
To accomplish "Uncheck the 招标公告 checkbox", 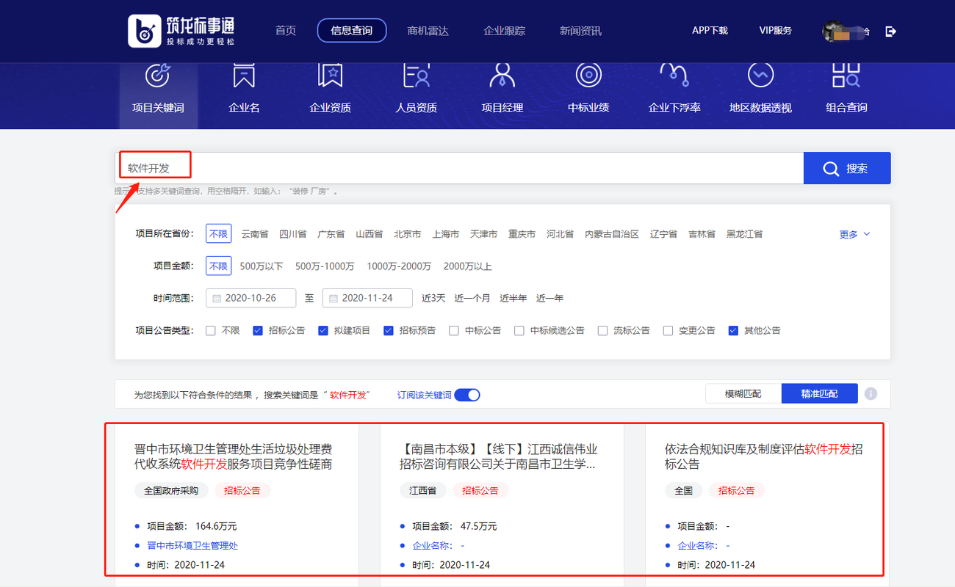I will tap(258, 330).
